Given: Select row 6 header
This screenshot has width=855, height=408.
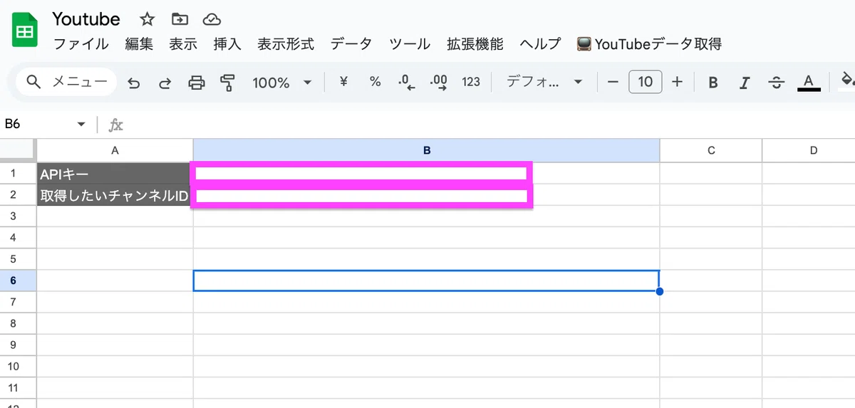Looking at the screenshot, I should pyautogui.click(x=18, y=281).
